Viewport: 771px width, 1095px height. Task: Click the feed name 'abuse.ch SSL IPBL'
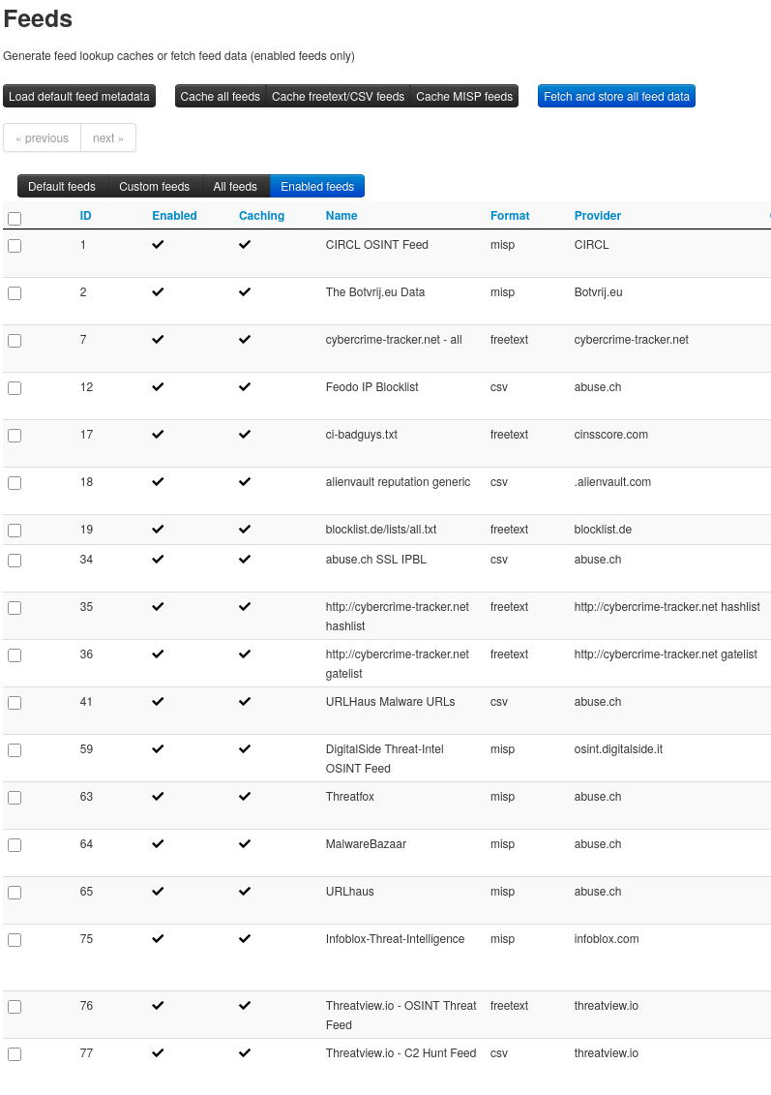click(x=376, y=560)
